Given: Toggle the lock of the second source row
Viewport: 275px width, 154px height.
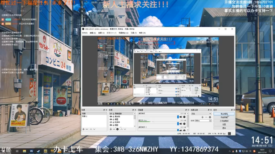Looking at the screenshot, I should (113, 116).
